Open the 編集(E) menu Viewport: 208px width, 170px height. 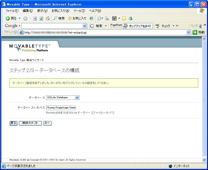[x=28, y=11]
